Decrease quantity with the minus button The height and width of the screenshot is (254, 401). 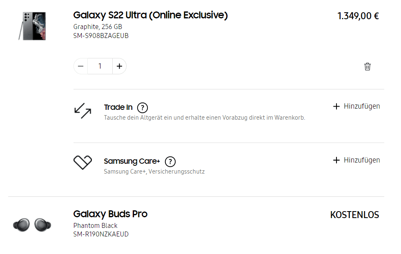81,66
